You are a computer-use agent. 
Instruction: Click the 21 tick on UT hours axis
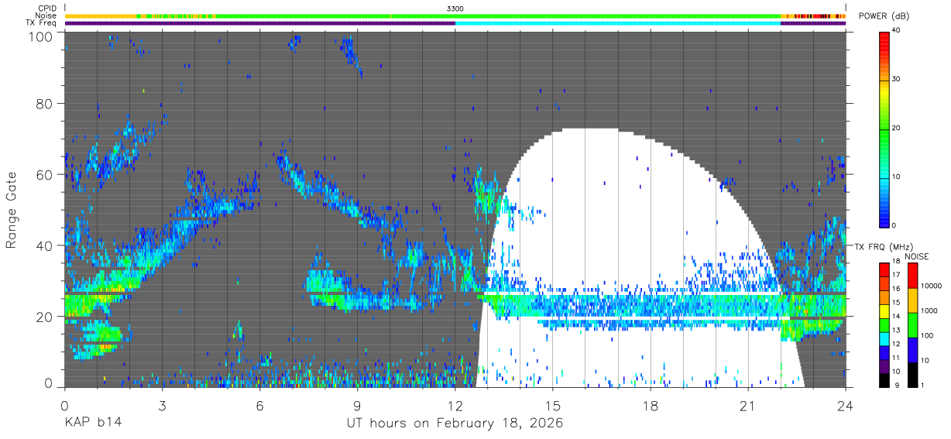pos(748,405)
